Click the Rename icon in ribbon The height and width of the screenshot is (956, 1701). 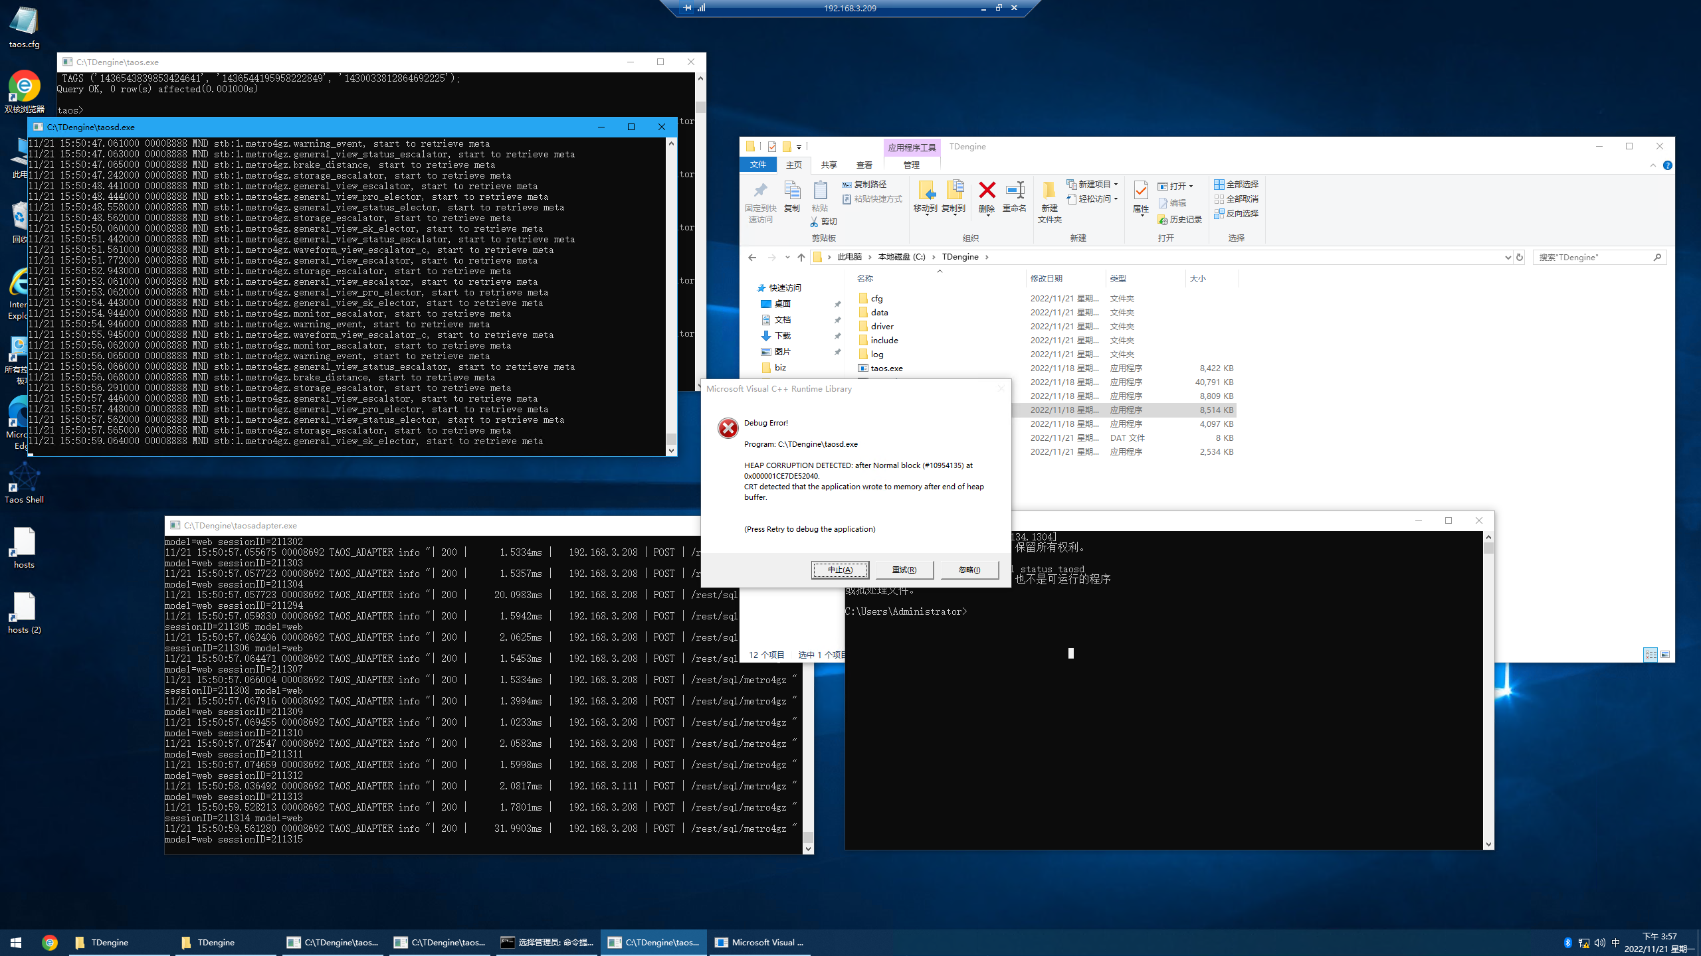[1015, 191]
